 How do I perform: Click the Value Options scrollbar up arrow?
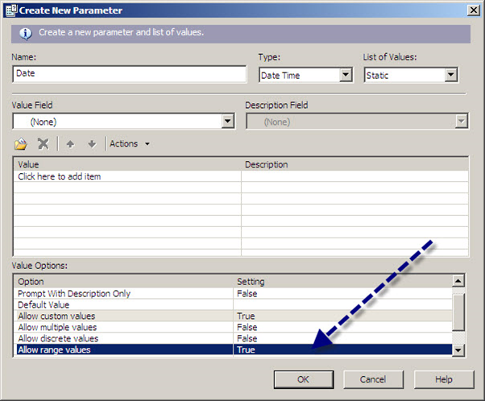click(458, 281)
